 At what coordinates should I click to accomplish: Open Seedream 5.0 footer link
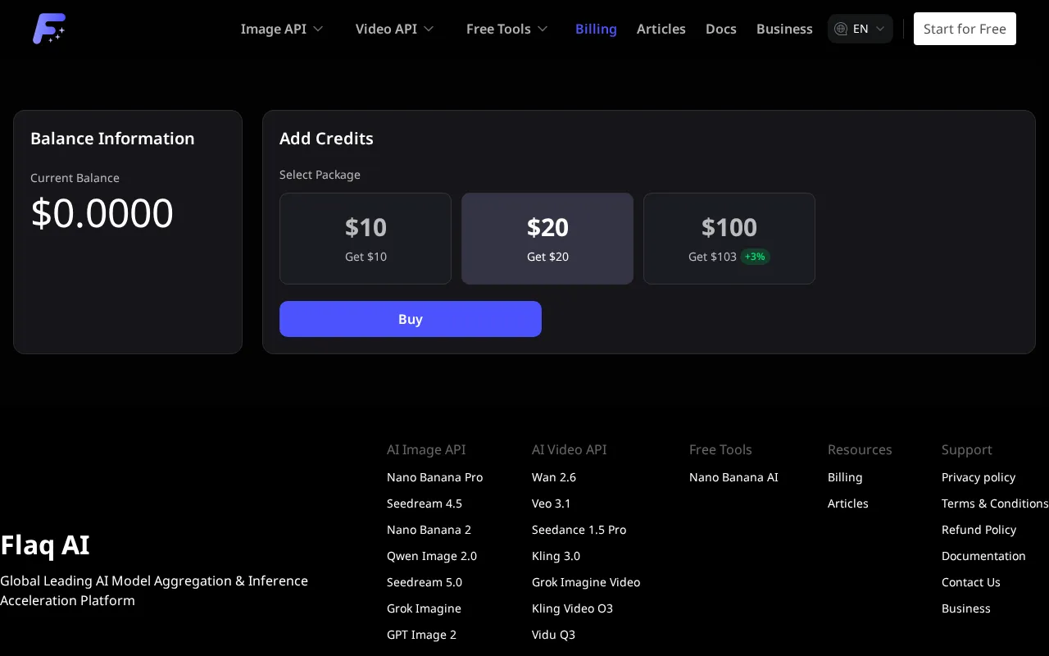coord(425,582)
